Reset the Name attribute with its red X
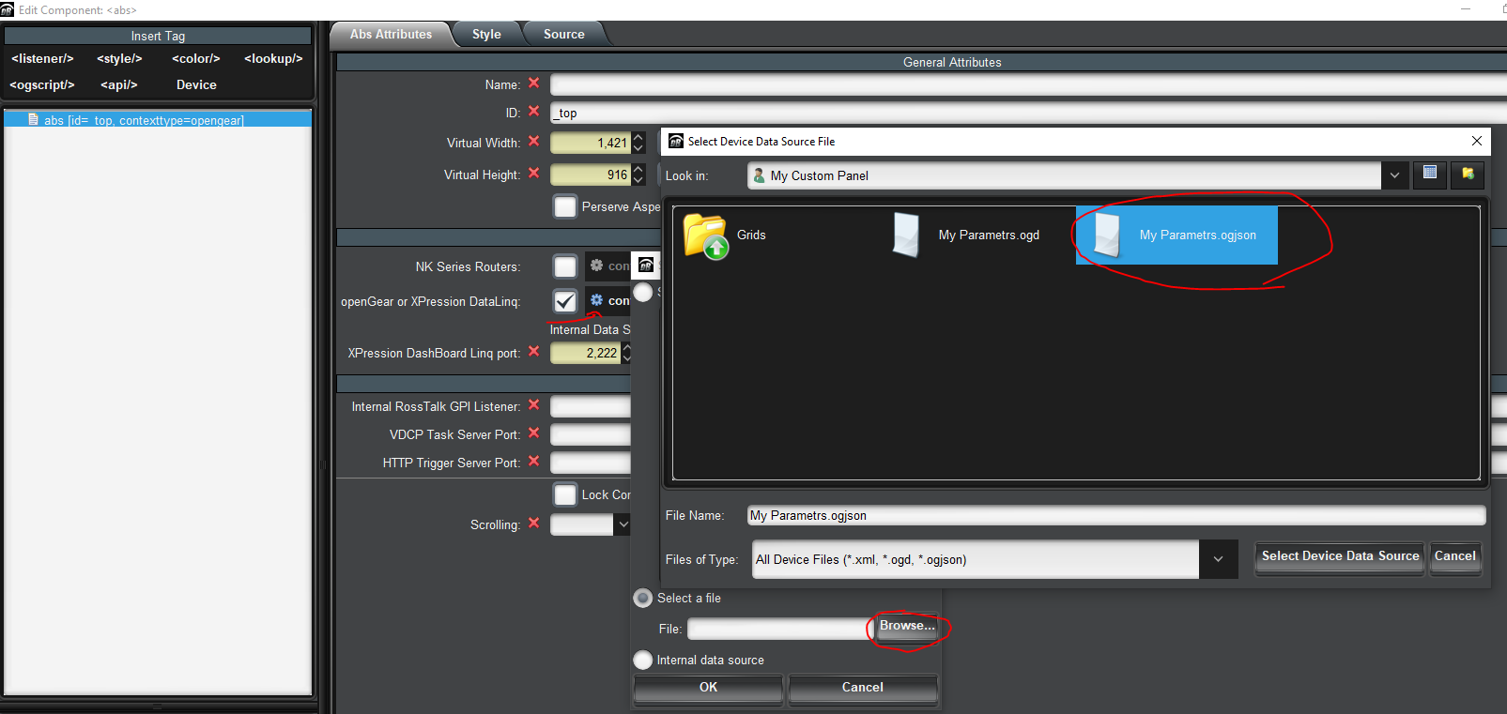 pyautogui.click(x=533, y=84)
